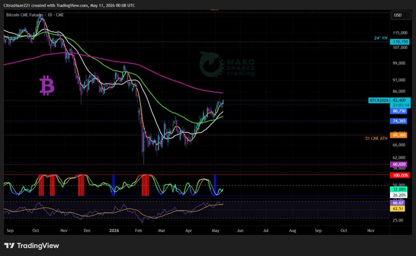Click the green 32.00% indicator value
Screen dimensions: 416x256
(x=399, y=190)
